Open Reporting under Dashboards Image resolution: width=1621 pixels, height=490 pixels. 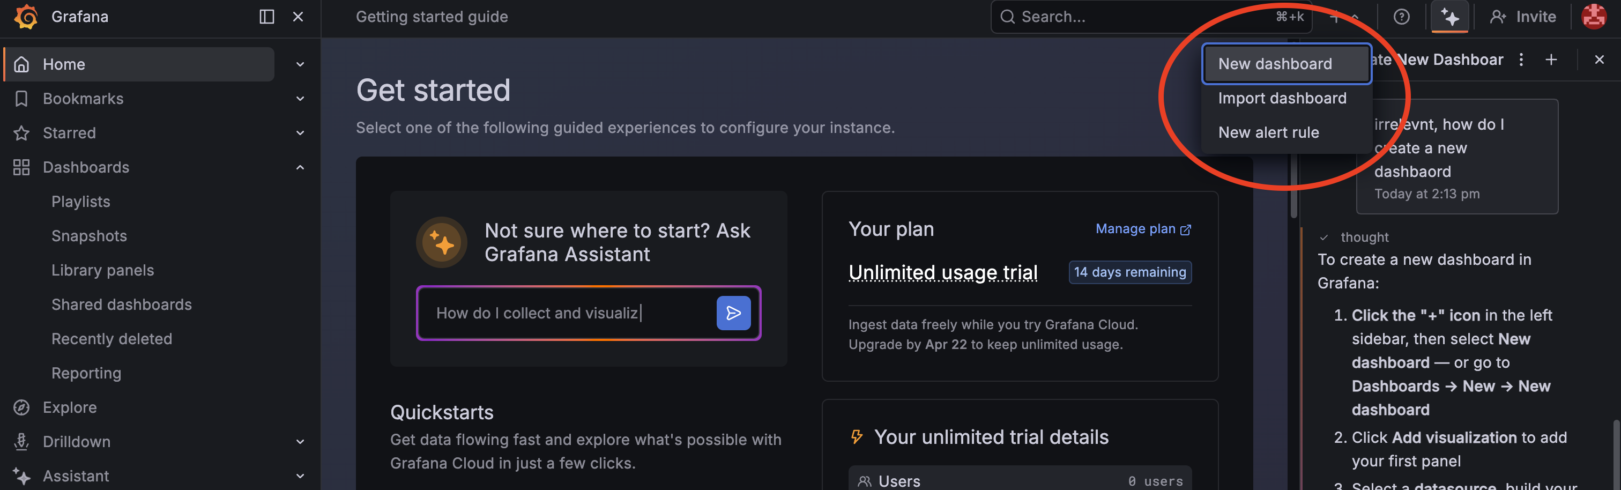[x=86, y=373]
